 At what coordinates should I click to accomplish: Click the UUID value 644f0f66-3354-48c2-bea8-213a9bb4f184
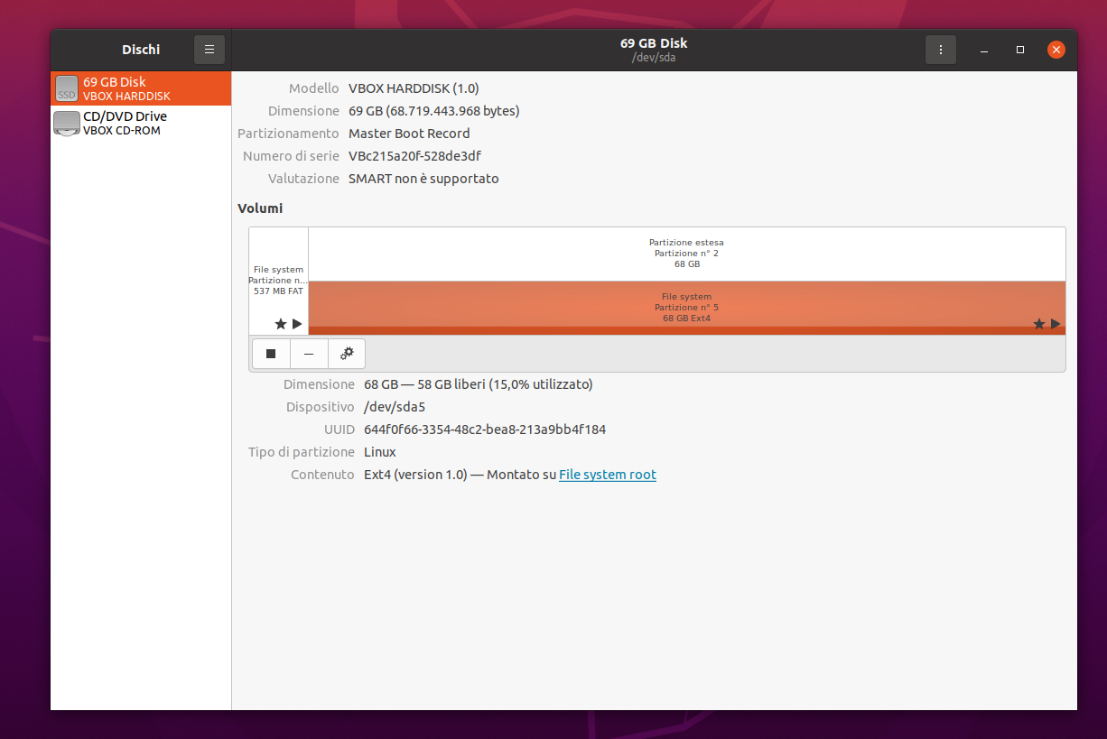click(x=485, y=430)
